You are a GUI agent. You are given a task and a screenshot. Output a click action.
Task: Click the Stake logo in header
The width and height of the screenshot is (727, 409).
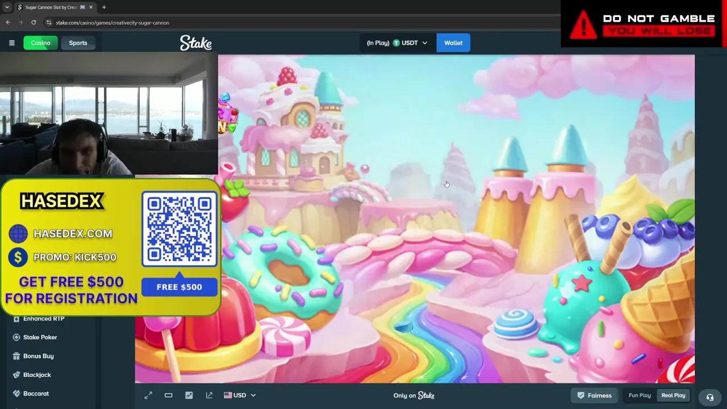196,43
